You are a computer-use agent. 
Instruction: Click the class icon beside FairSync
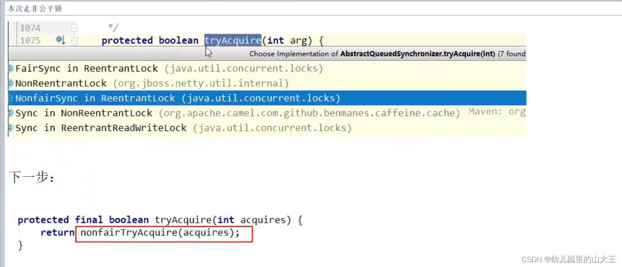[11, 69]
